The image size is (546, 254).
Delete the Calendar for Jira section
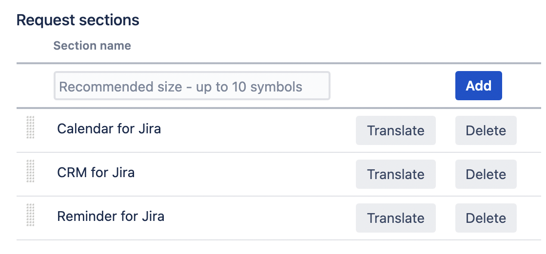486,130
